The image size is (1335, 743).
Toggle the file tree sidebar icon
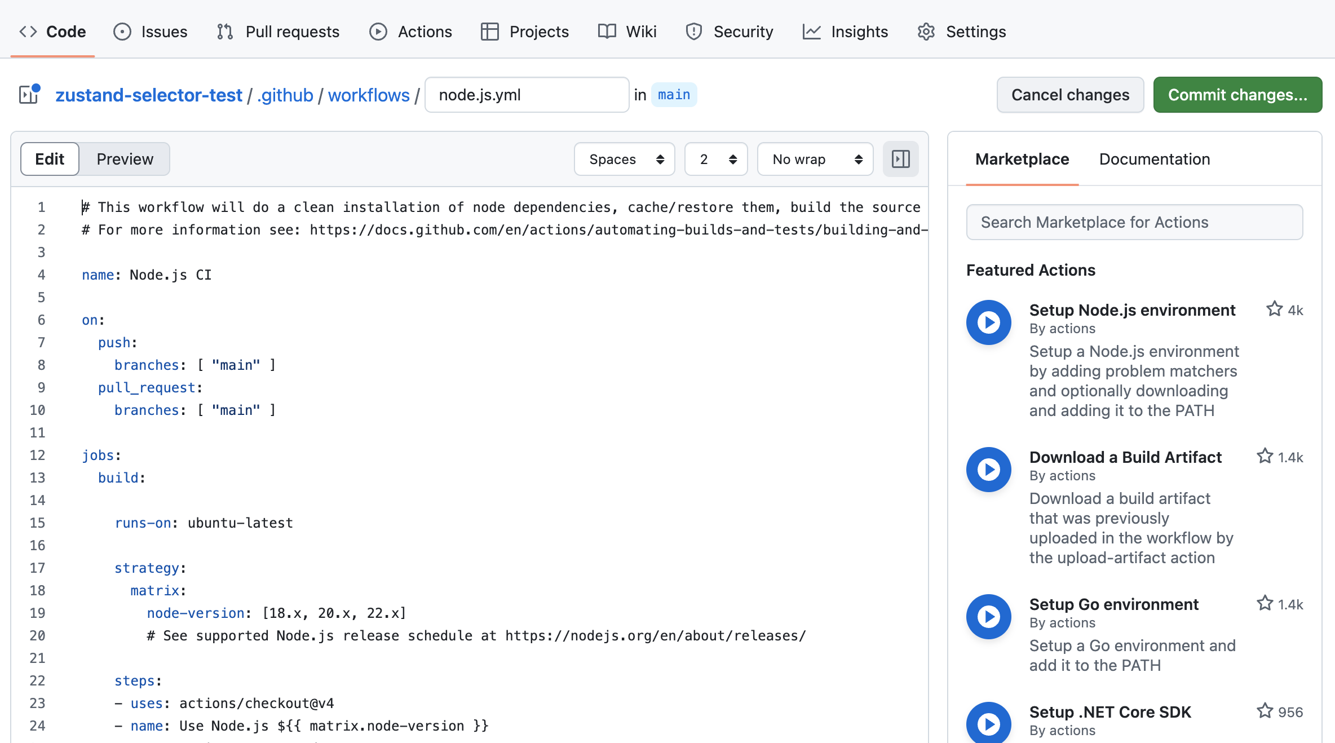point(29,95)
